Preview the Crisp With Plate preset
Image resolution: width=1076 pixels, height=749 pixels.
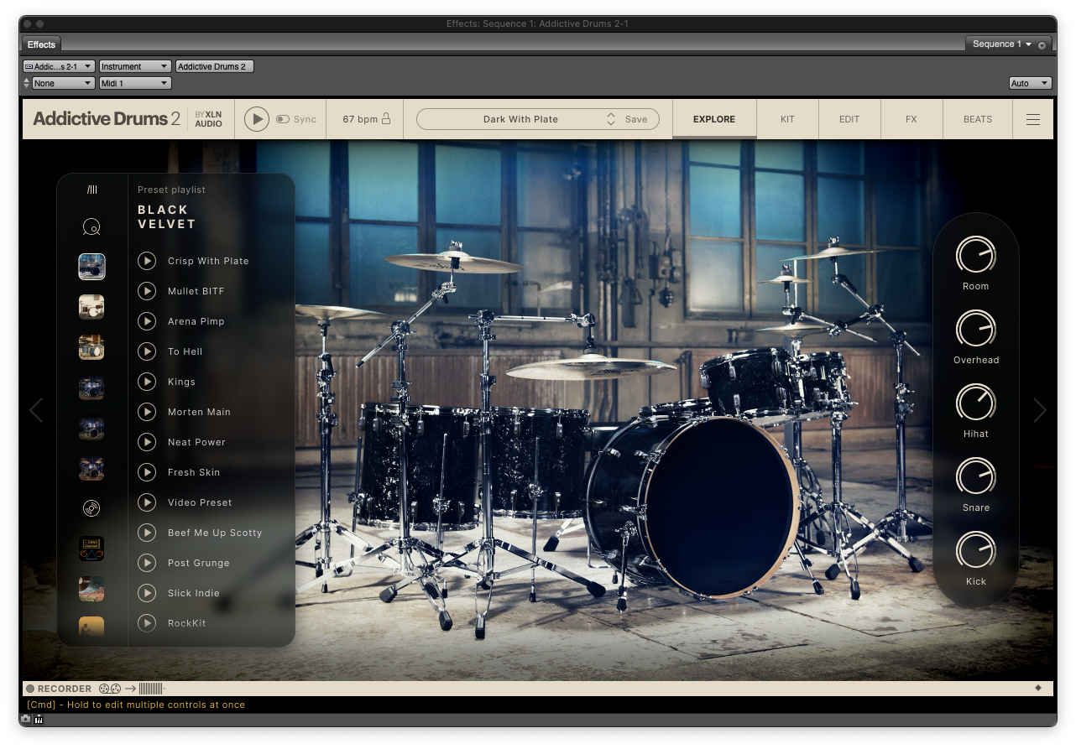coord(147,261)
